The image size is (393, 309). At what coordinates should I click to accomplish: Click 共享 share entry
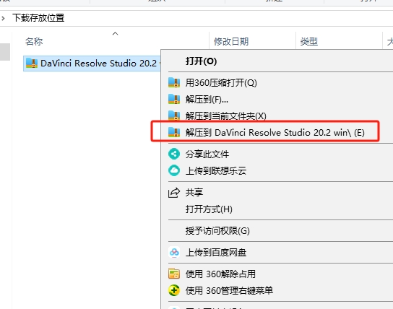point(194,192)
